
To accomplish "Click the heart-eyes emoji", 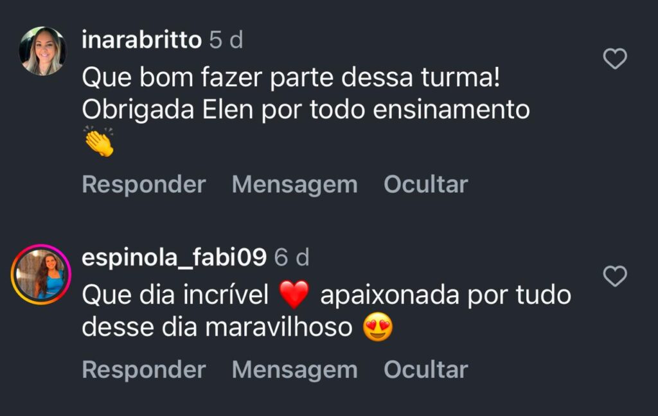I will point(378,329).
